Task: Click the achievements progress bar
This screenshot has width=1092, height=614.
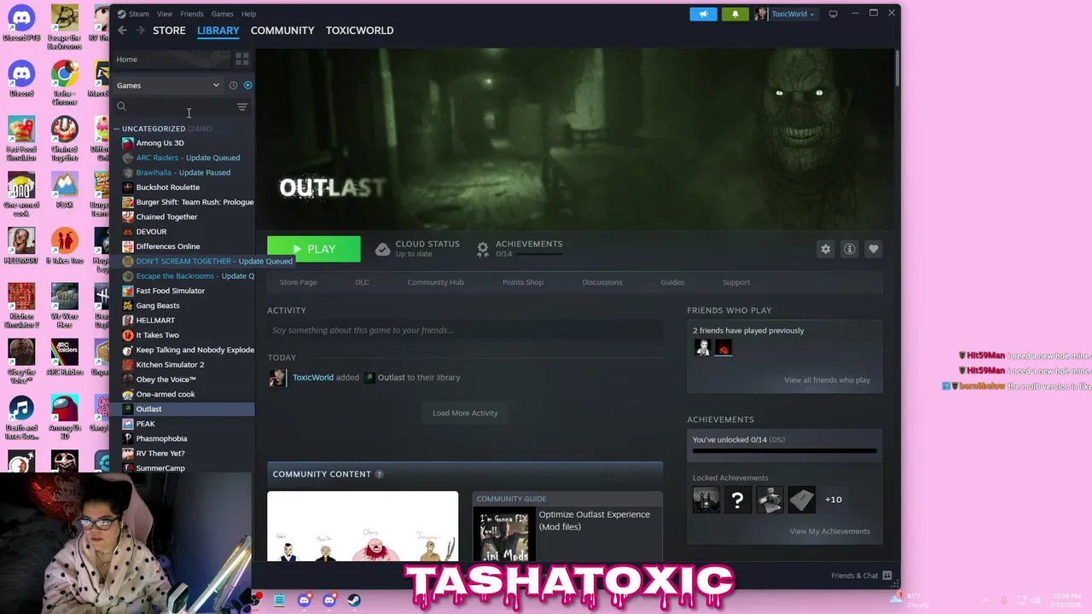Action: tap(784, 450)
